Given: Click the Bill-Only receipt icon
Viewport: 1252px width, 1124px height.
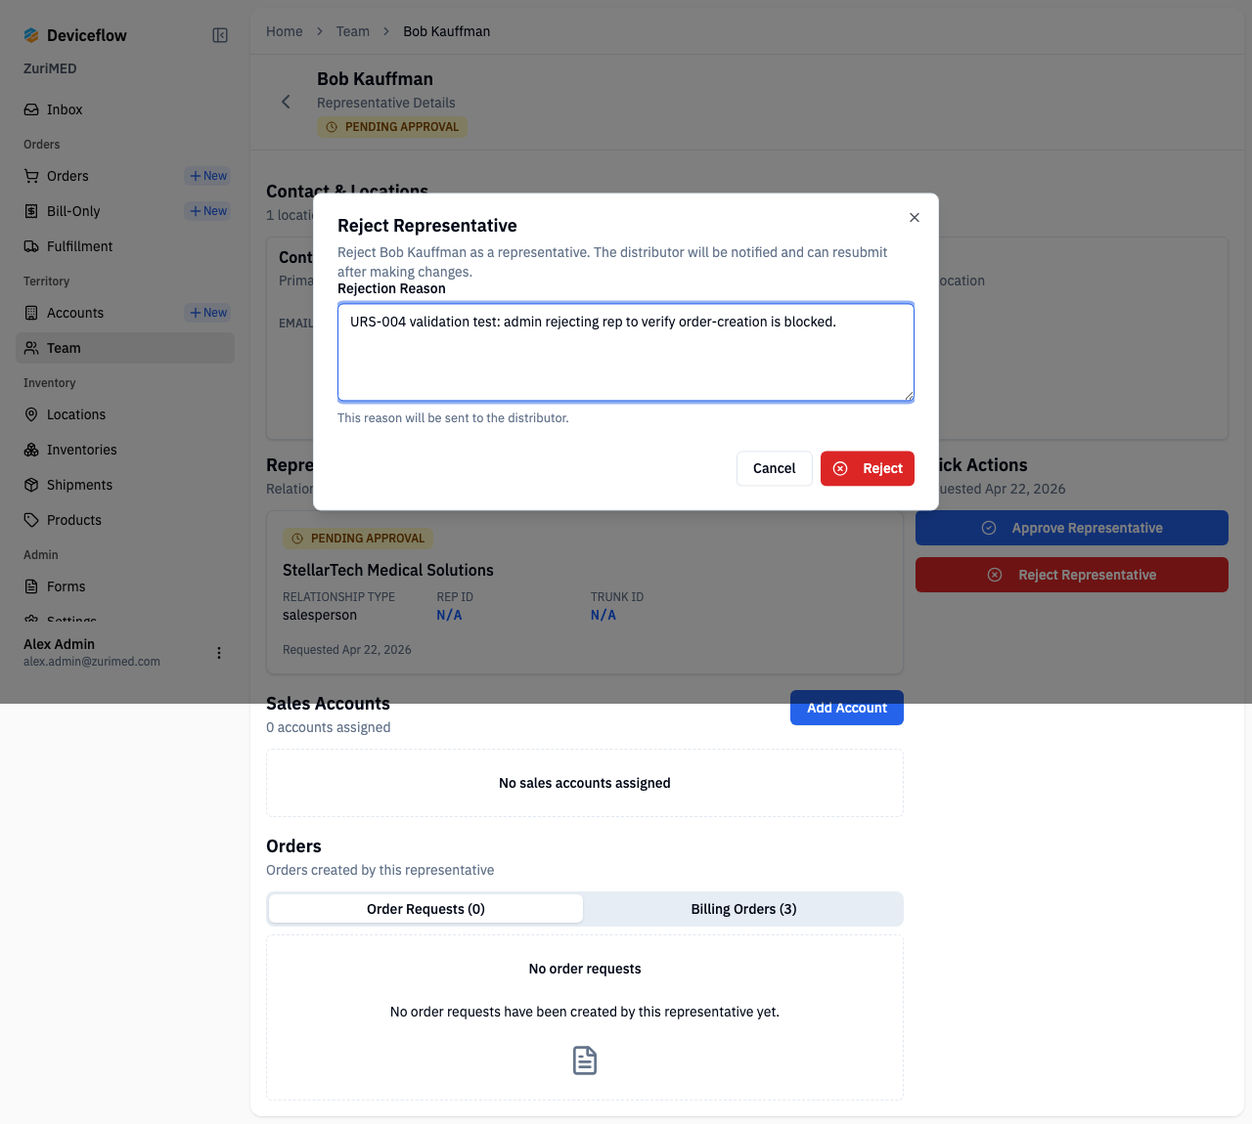Looking at the screenshot, I should click(31, 211).
